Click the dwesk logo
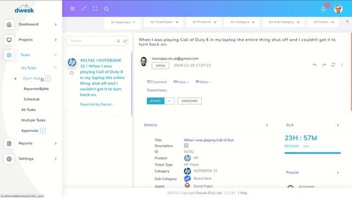The image size is (352, 198). click(x=24, y=9)
